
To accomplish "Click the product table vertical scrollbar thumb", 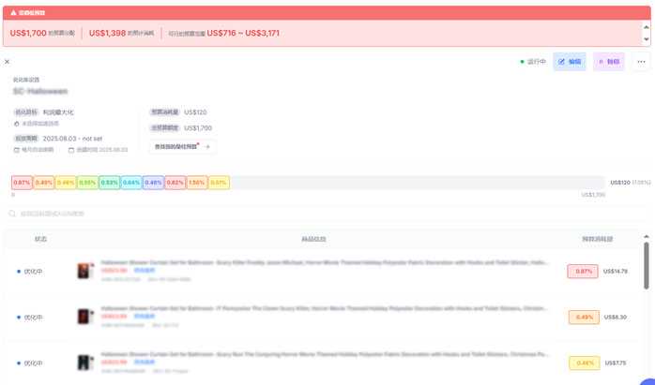I will click(647, 266).
